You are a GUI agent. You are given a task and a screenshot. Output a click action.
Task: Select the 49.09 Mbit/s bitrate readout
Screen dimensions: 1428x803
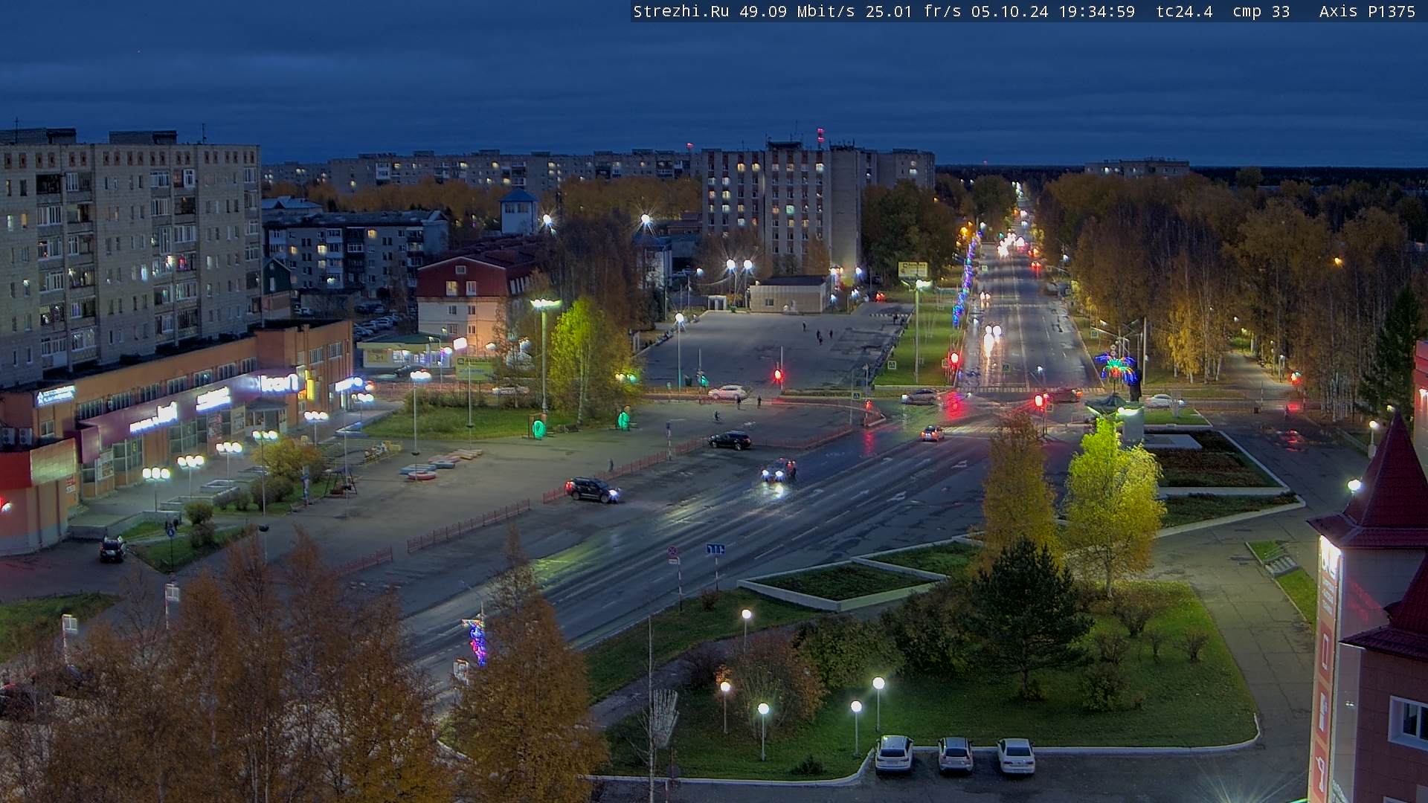[797, 11]
